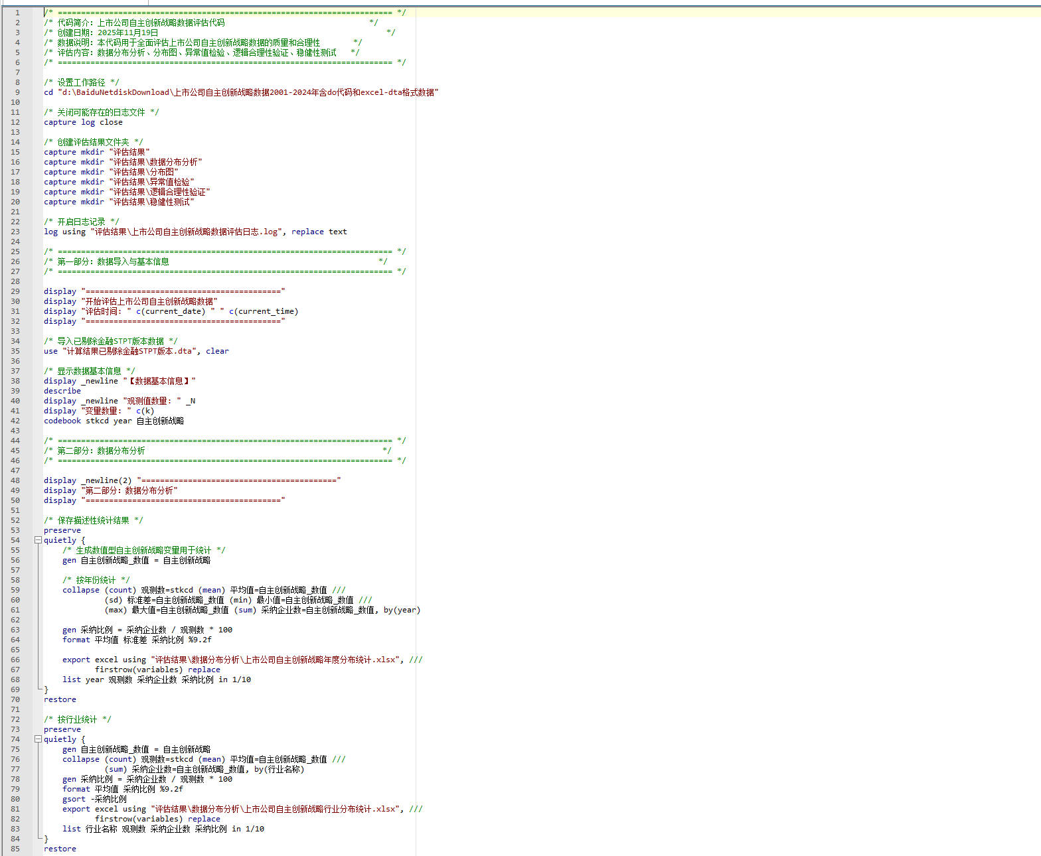Click the display "评估时间" line
The width and height of the screenshot is (1041, 856).
[171, 311]
